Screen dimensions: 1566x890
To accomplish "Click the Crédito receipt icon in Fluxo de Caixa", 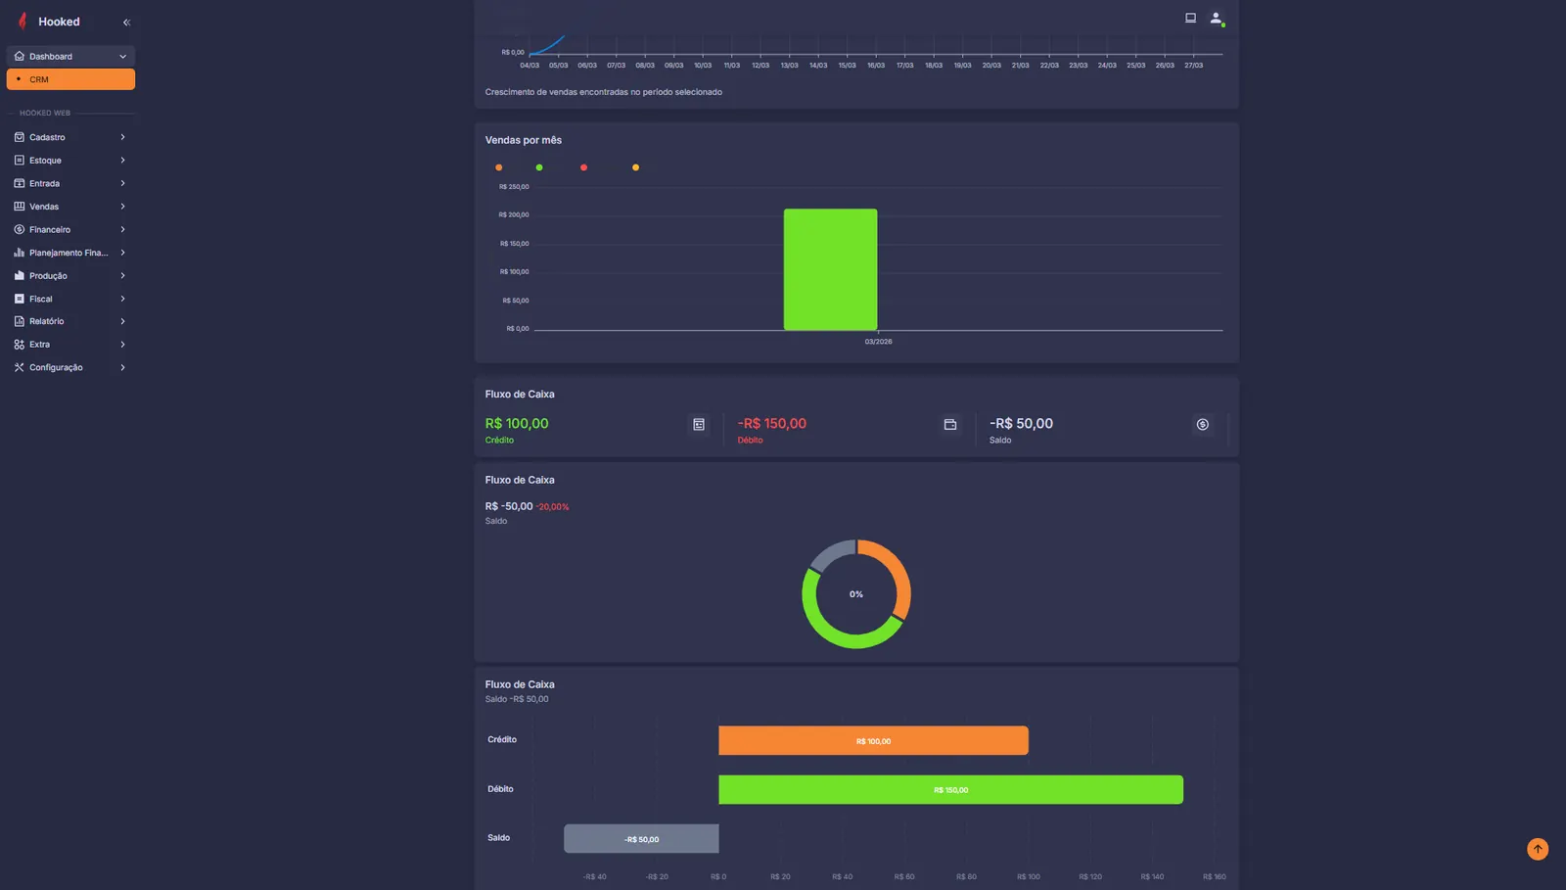I will (699, 424).
